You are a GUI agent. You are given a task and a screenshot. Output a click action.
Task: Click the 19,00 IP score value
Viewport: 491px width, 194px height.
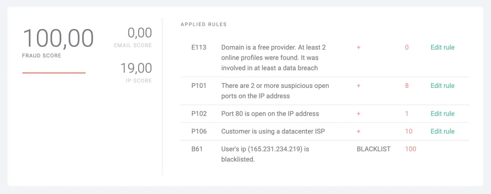click(136, 68)
